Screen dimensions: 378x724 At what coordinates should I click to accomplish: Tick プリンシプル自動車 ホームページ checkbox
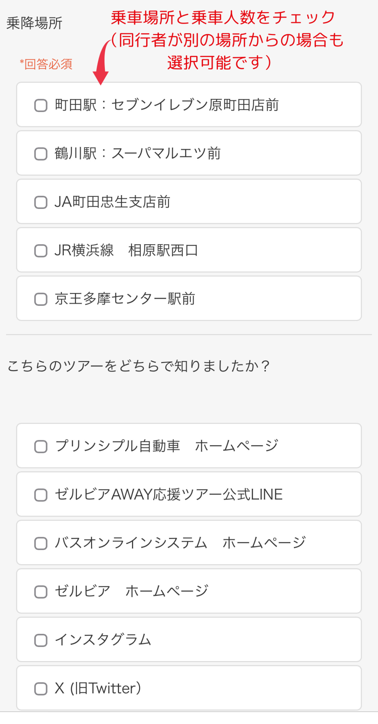(x=41, y=446)
